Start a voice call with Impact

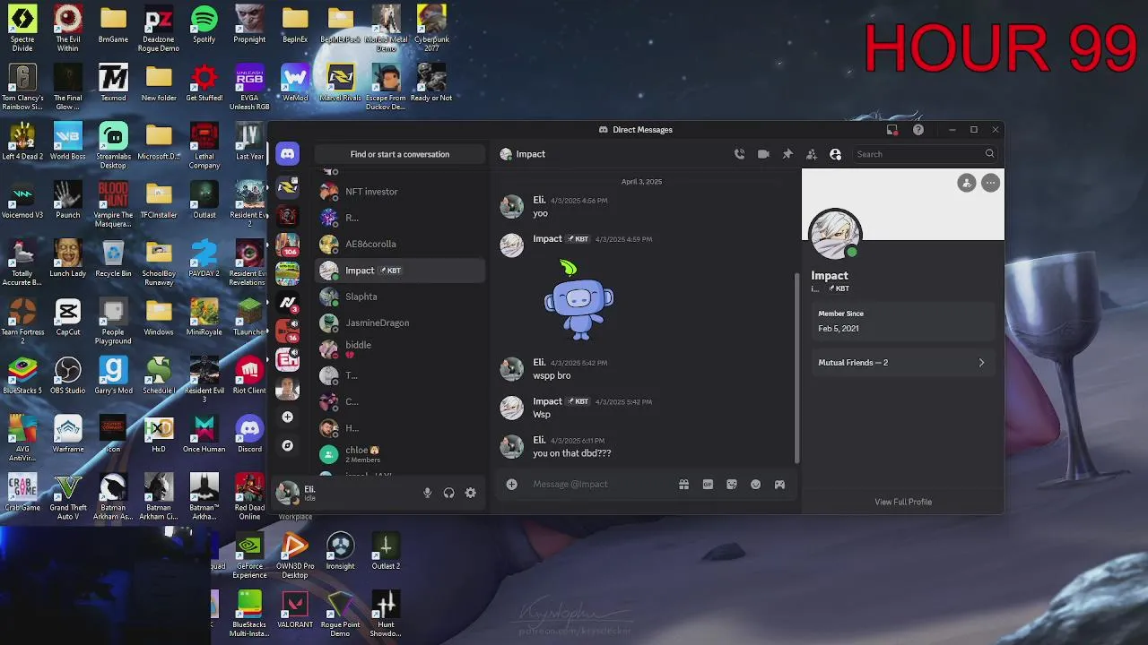(739, 154)
